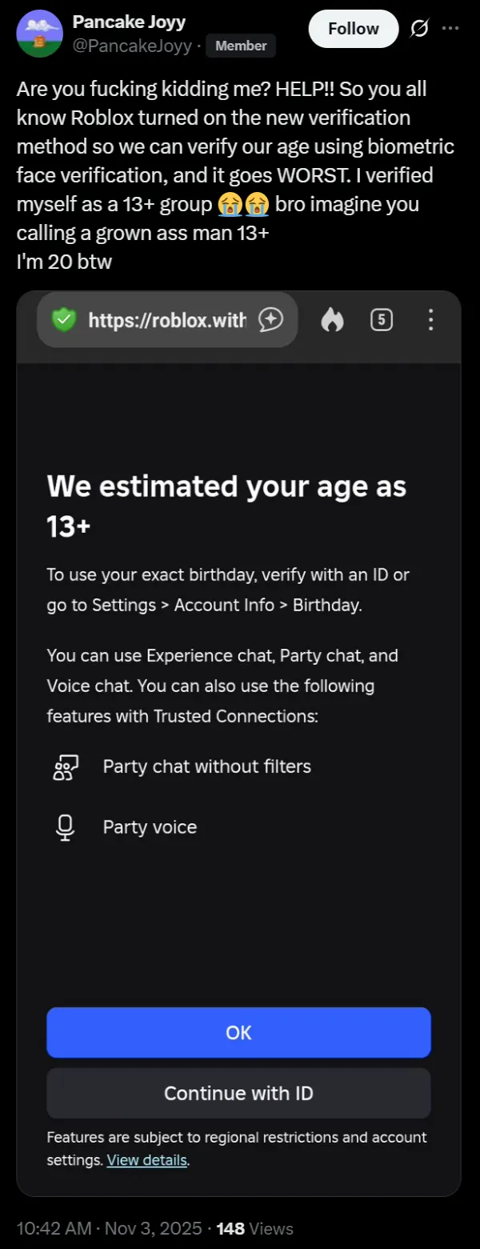480x1249 pixels.
Task: Click the sparkle chat bubble icon
Action: point(271,320)
